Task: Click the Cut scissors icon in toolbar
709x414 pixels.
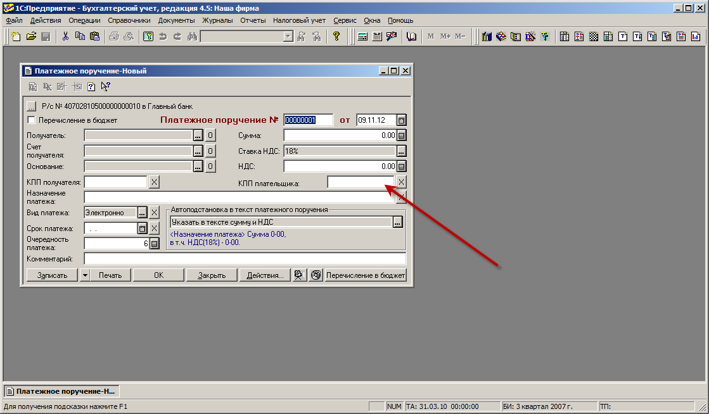Action: point(65,36)
